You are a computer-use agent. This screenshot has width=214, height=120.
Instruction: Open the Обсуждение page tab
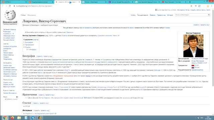click(31, 15)
